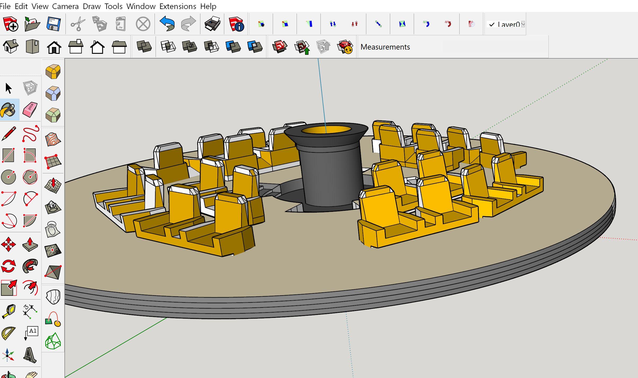
Task: Select the Line pencil tool
Action: (x=8, y=133)
